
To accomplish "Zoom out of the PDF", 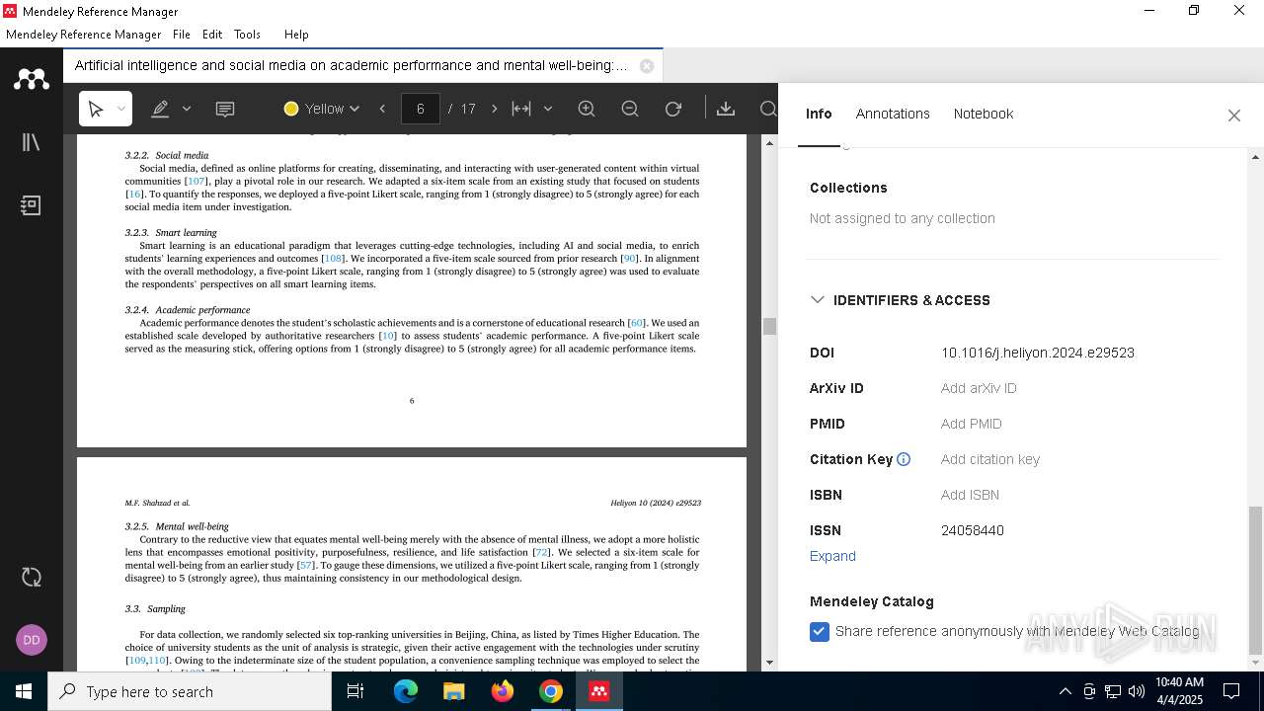I will [630, 109].
